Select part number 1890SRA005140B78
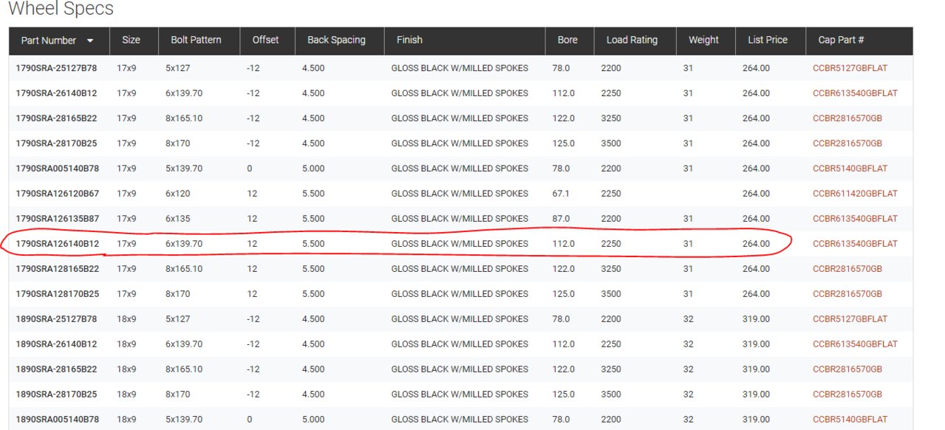The width and height of the screenshot is (945, 430). tap(58, 420)
